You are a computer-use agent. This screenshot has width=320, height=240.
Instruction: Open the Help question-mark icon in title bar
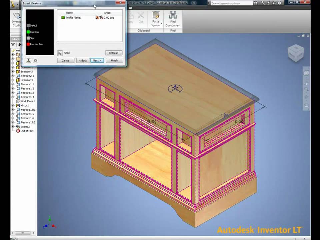pos(279,3)
